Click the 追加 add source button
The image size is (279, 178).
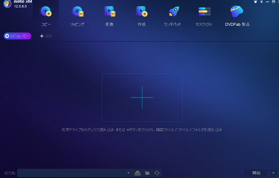click(x=46, y=36)
